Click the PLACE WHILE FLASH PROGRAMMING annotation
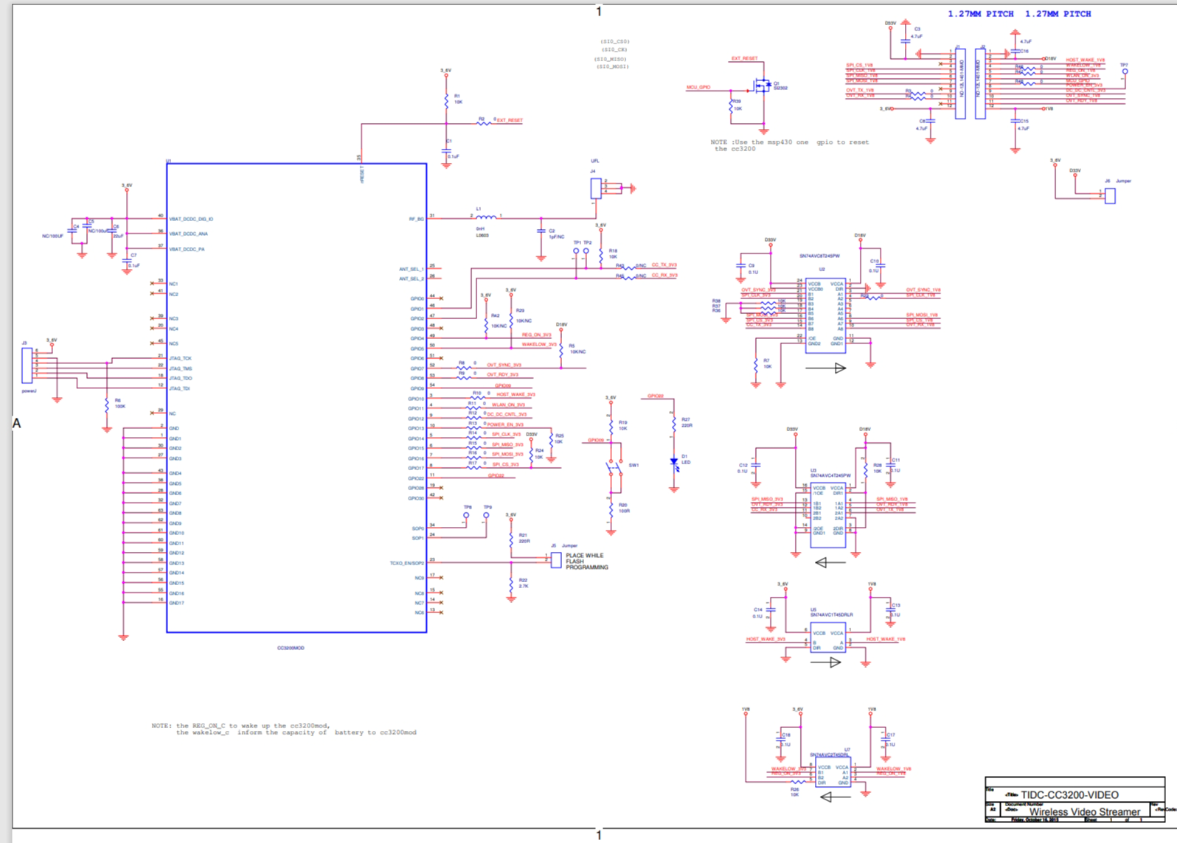 pos(587,562)
